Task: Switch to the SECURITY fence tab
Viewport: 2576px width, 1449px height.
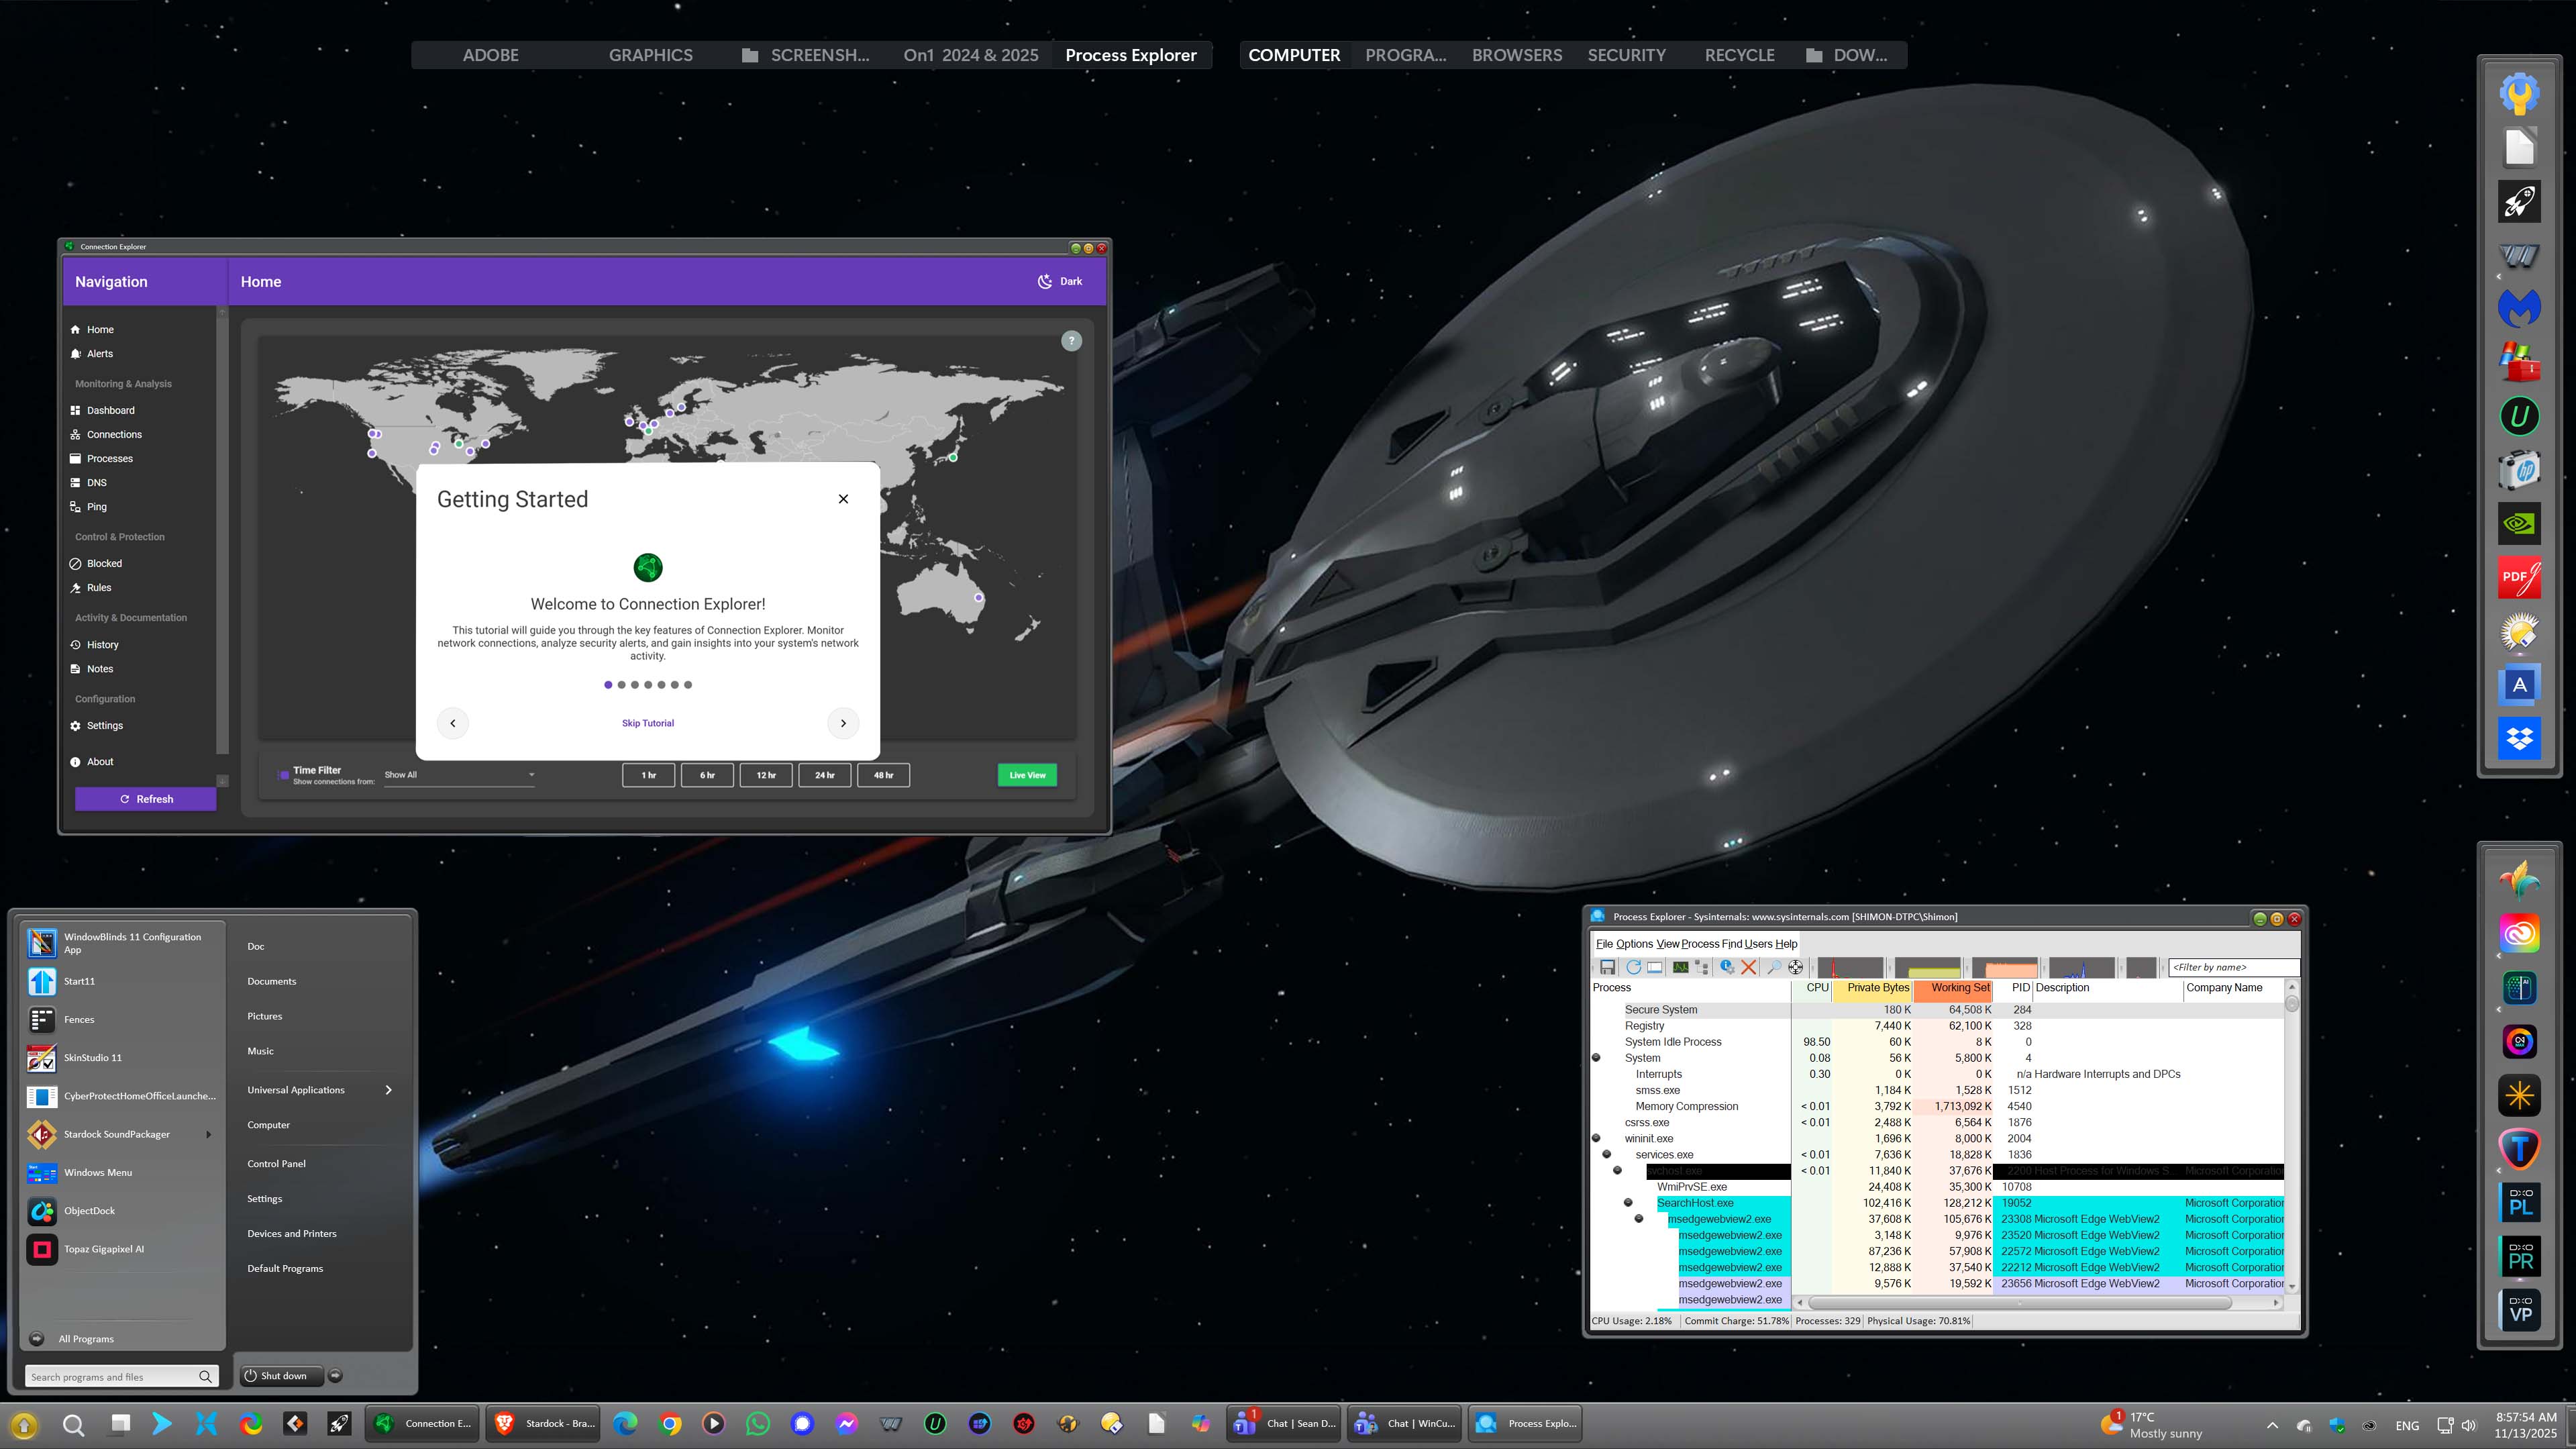Action: point(1626,55)
